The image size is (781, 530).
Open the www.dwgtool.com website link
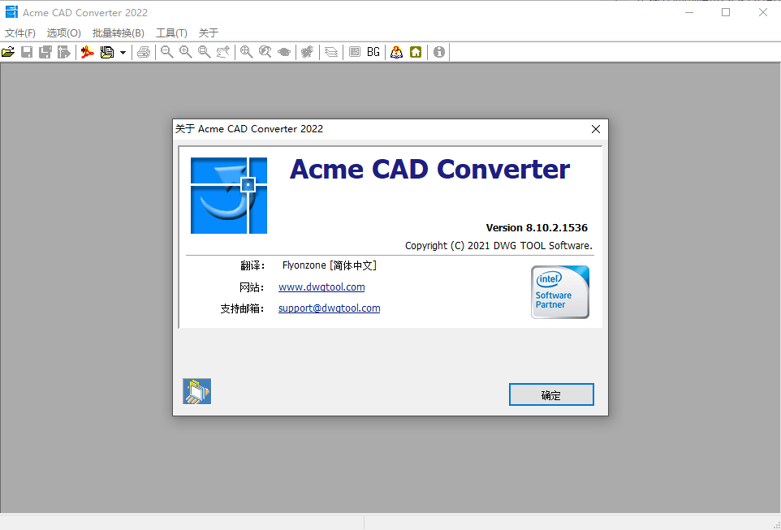point(321,287)
